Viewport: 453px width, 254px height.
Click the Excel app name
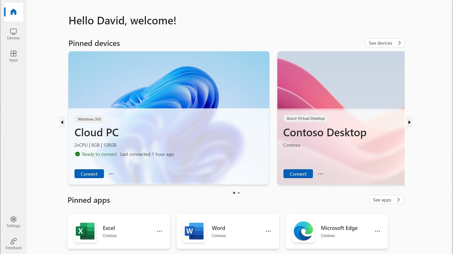(109, 228)
